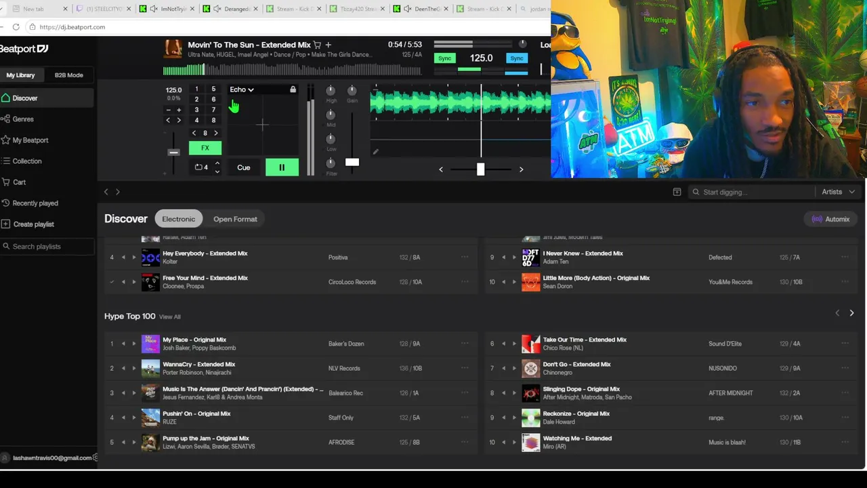Open the Artists search filter dropdown
This screenshot has height=488, width=867.
pos(838,192)
